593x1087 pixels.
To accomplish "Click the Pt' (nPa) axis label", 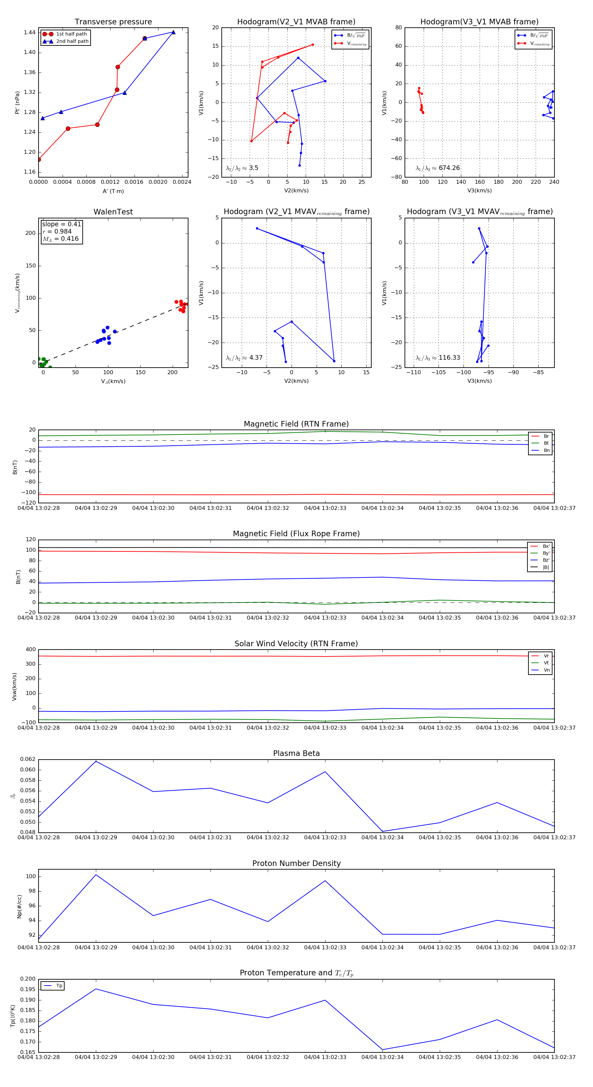I will pyautogui.click(x=17, y=102).
